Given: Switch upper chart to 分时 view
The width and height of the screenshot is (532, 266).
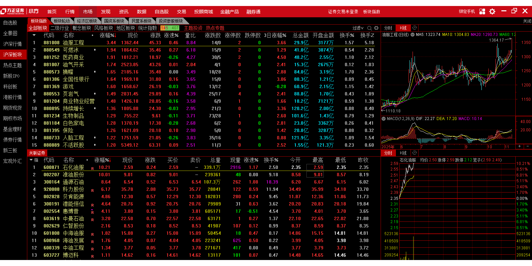Looking at the screenshot, I should click(388, 28).
